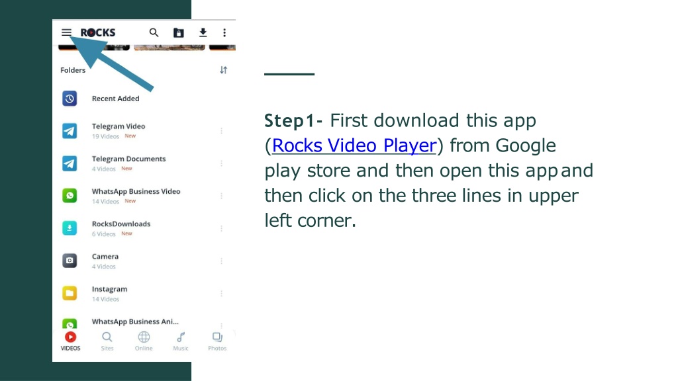
Task: Open the Telegram Video folder name
Action: pos(119,126)
